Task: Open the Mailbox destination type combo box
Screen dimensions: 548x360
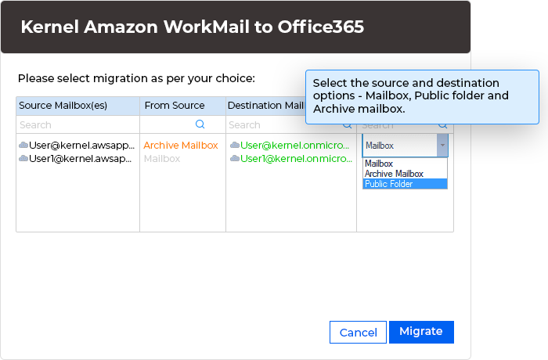Action: [405, 146]
